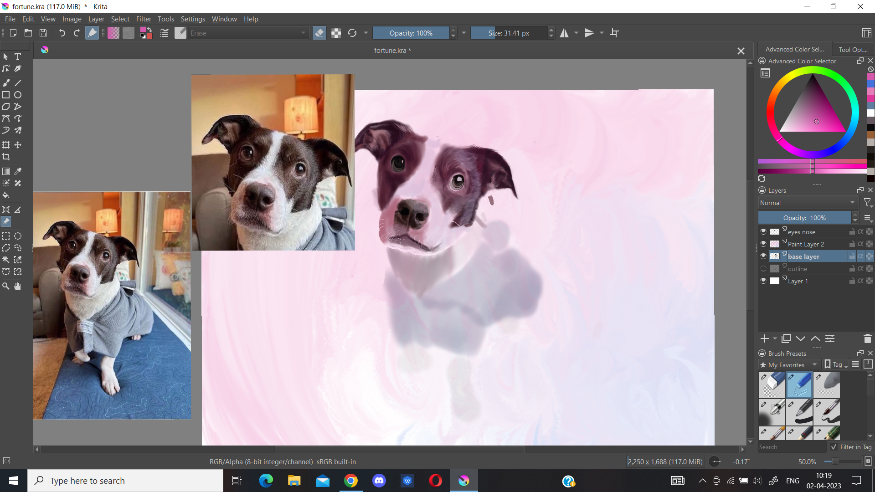Select the Zoom magnifier tool

[x=6, y=286]
